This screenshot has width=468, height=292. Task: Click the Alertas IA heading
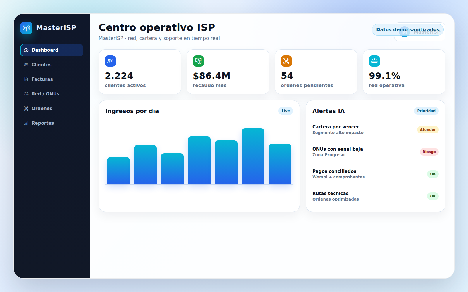[328, 111]
